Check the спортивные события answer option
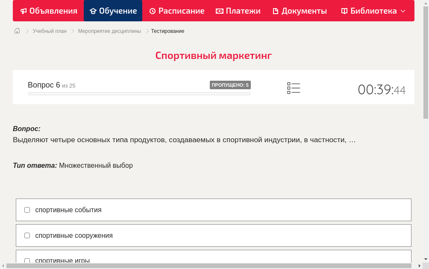 click(x=27, y=210)
